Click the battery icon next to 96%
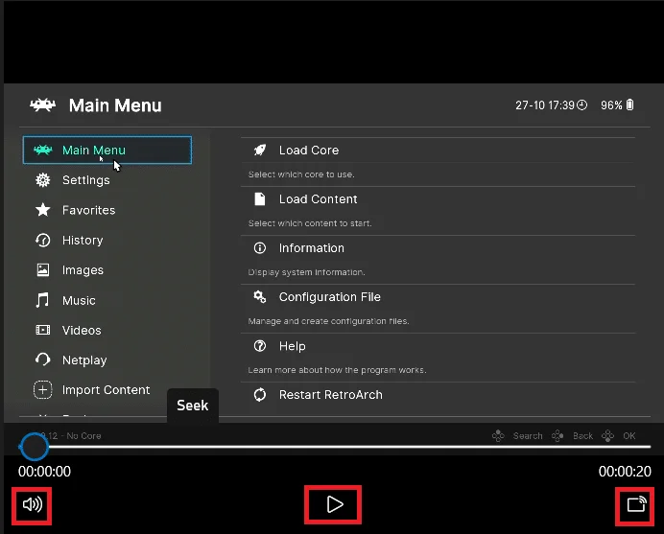The width and height of the screenshot is (664, 534). point(629,104)
